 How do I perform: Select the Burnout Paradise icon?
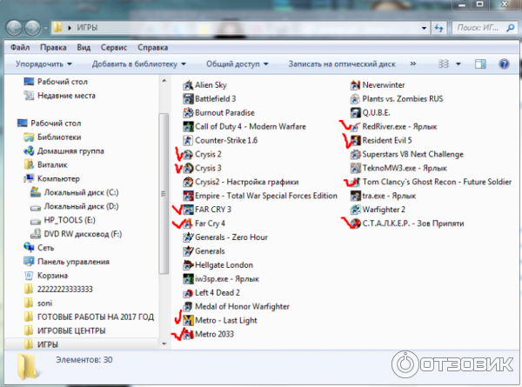point(188,113)
